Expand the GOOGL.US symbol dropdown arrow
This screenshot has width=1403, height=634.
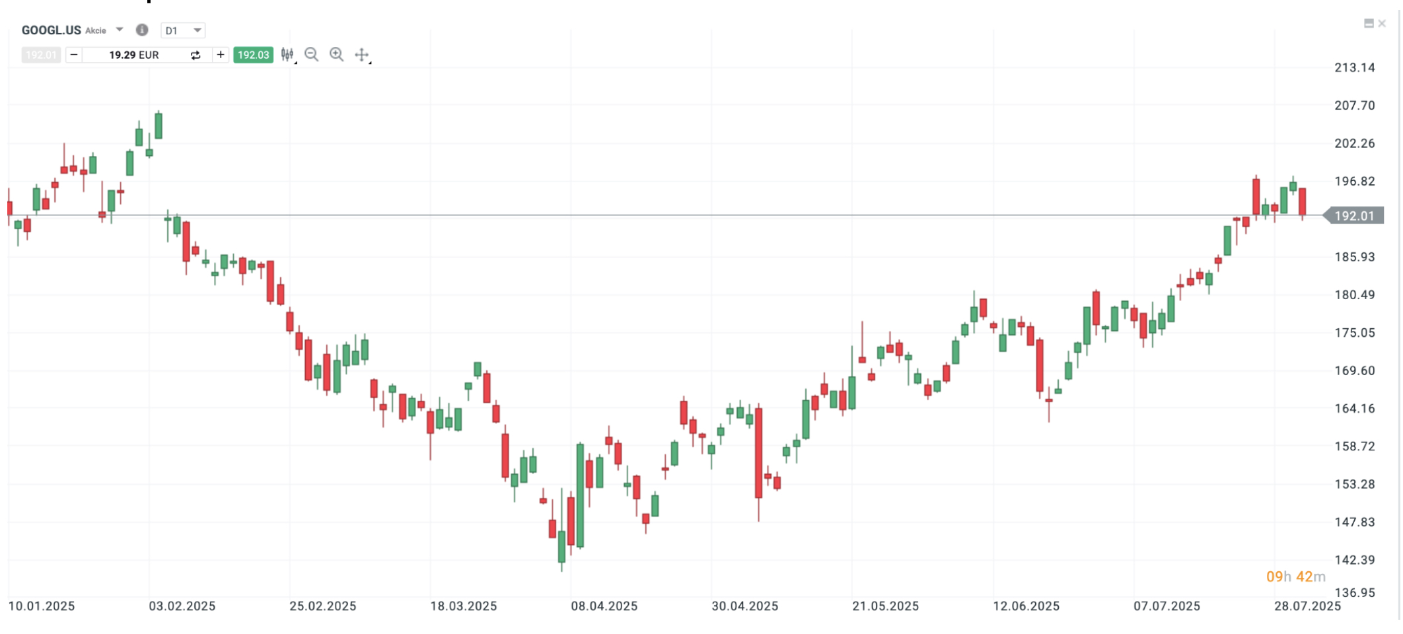tap(120, 30)
